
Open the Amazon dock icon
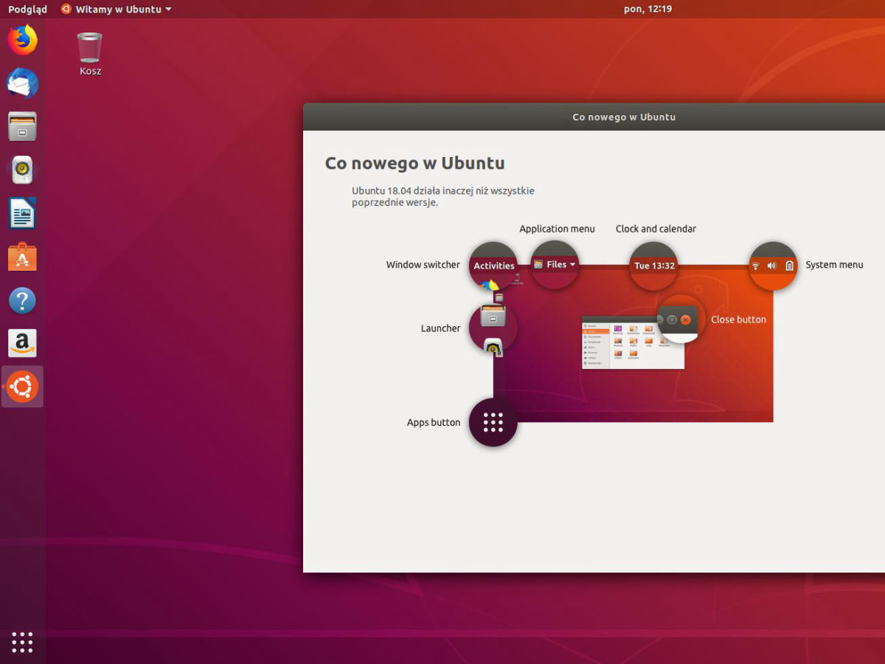(x=22, y=343)
